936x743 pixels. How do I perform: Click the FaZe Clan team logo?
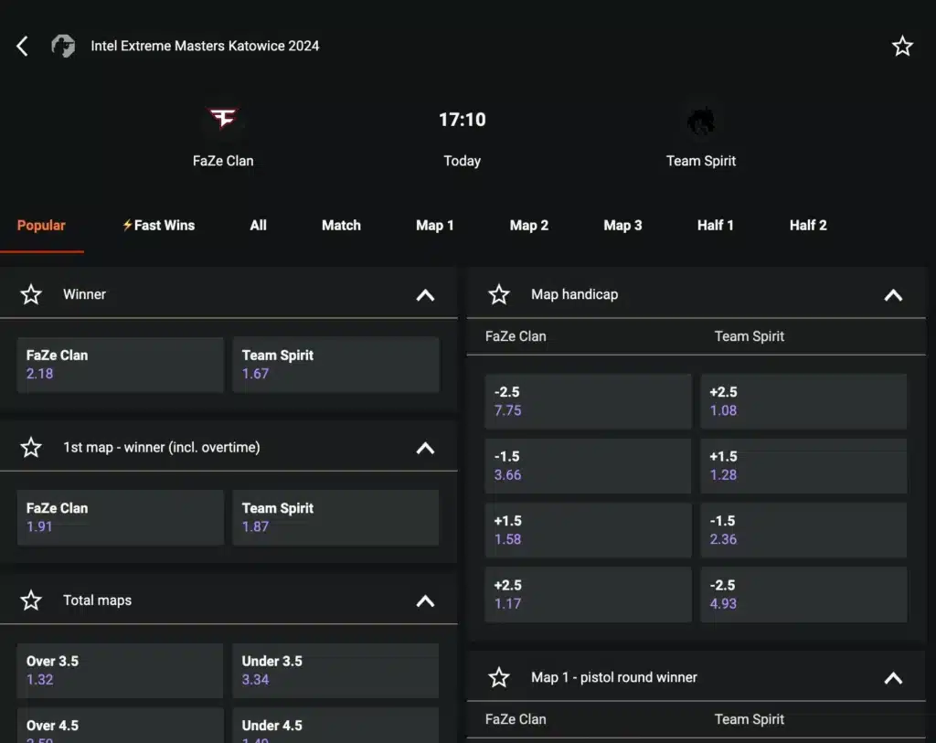[x=223, y=119]
